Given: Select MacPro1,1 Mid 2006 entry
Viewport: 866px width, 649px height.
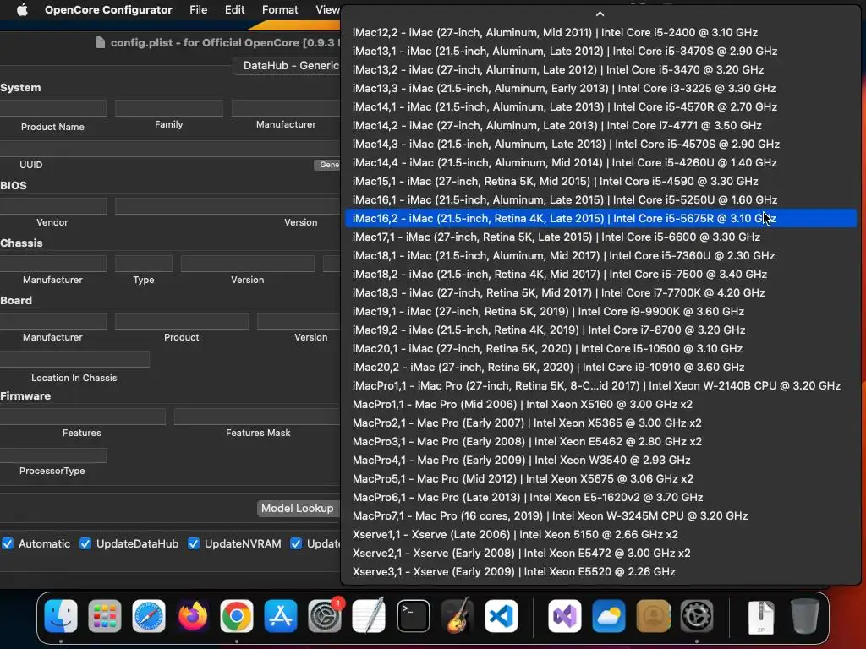Looking at the screenshot, I should (600, 405).
